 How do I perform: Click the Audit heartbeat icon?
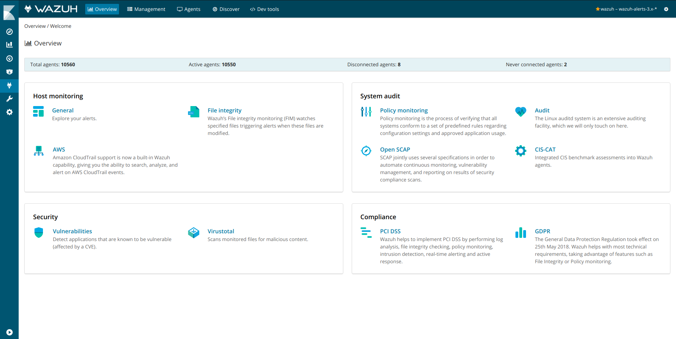(x=521, y=112)
